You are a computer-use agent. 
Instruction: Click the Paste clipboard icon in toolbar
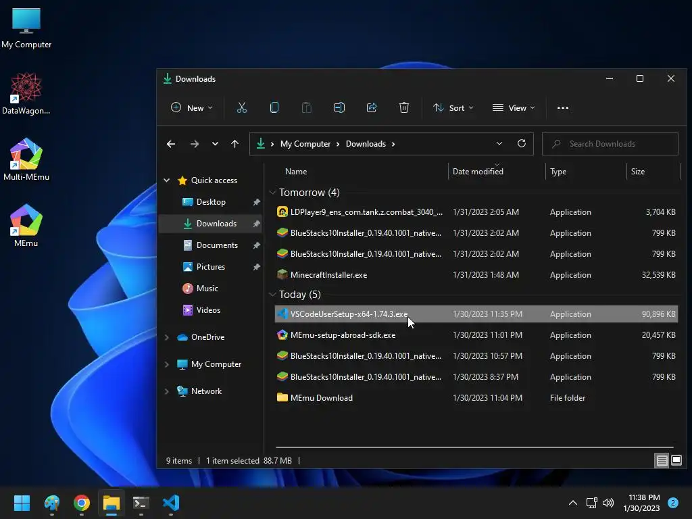(x=306, y=107)
